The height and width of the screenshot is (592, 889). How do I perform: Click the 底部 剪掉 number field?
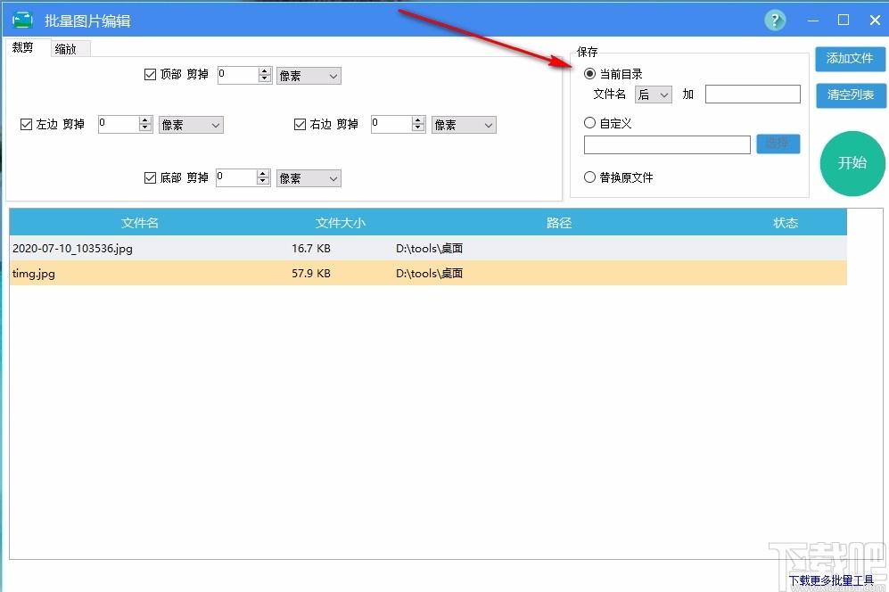pos(236,177)
